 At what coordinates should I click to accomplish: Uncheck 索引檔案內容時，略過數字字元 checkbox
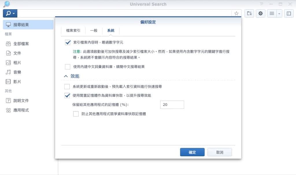(x=68, y=43)
